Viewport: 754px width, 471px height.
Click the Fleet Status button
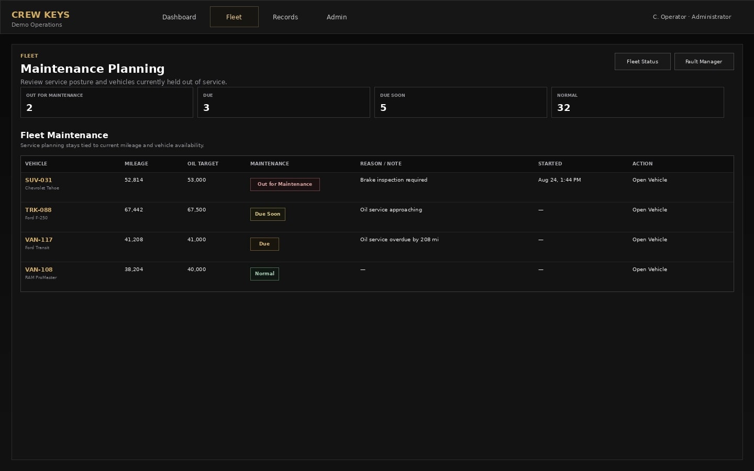pos(642,61)
